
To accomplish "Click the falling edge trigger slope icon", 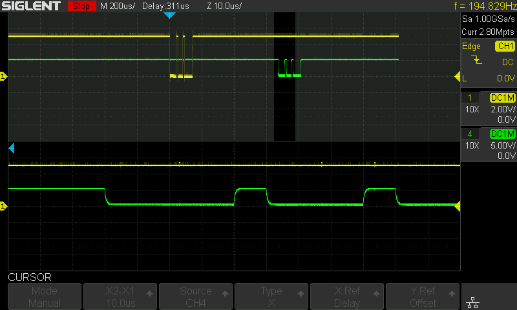I will [476, 61].
